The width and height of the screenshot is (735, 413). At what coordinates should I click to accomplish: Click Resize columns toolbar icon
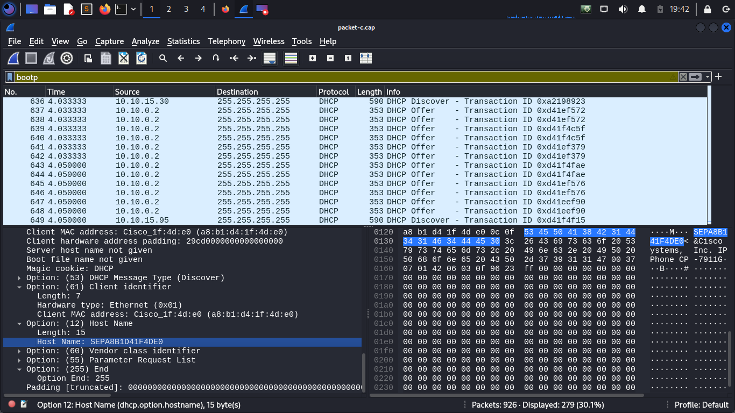[x=366, y=58]
